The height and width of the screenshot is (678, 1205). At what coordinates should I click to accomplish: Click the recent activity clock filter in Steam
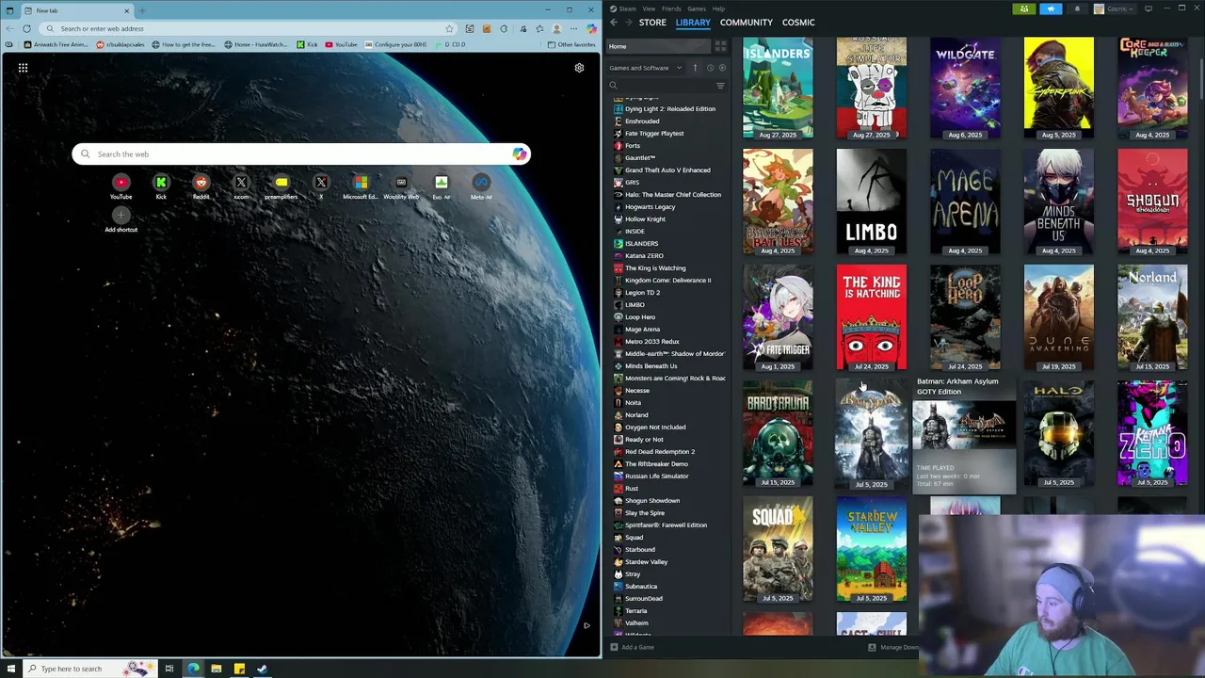pyautogui.click(x=710, y=68)
